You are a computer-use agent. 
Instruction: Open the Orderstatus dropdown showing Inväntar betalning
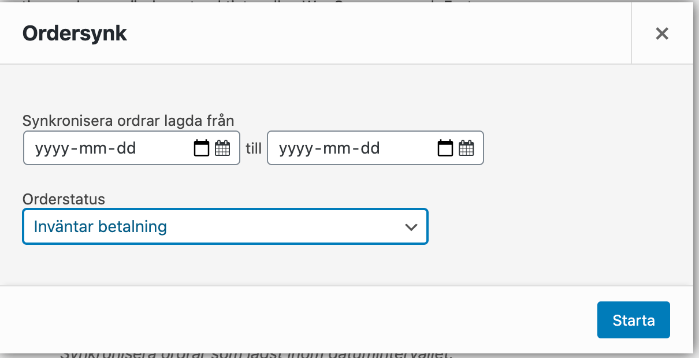point(225,226)
